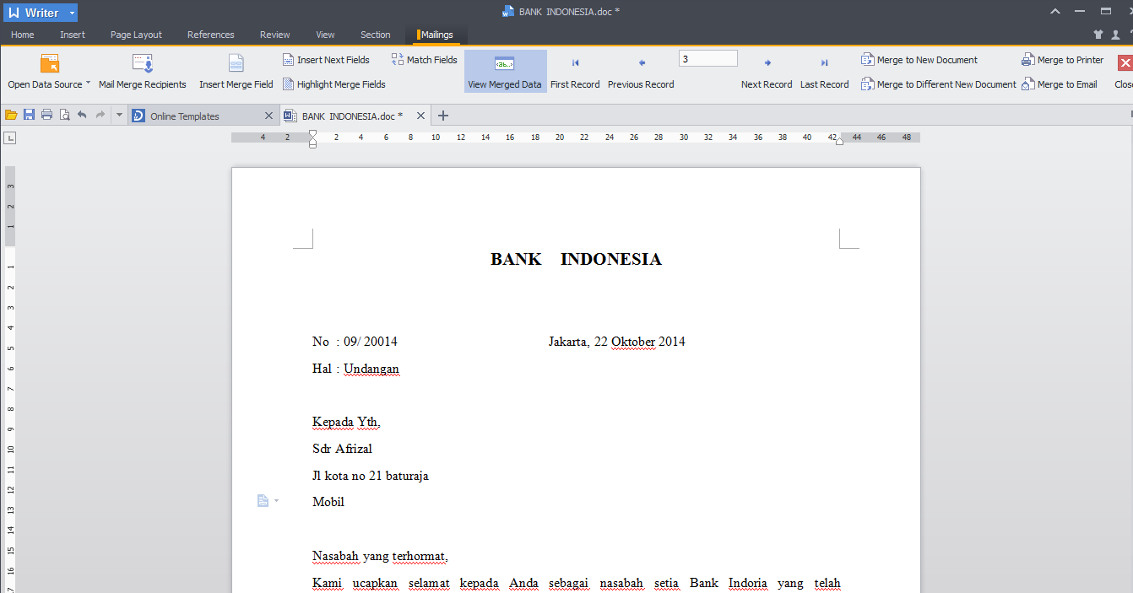
Task: Click the Print icon in quick toolbar
Action: pos(46,115)
